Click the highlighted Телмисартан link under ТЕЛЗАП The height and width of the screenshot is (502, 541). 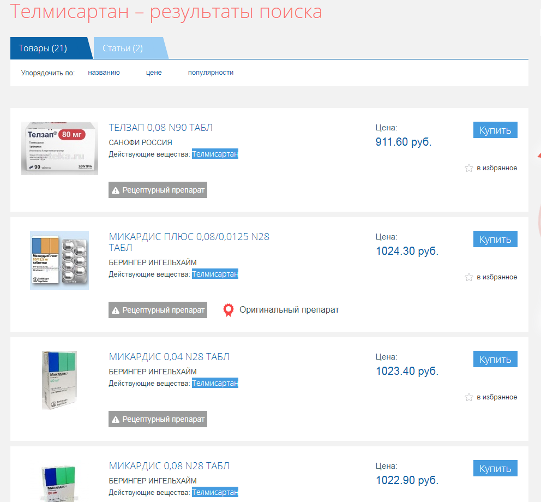pos(214,154)
